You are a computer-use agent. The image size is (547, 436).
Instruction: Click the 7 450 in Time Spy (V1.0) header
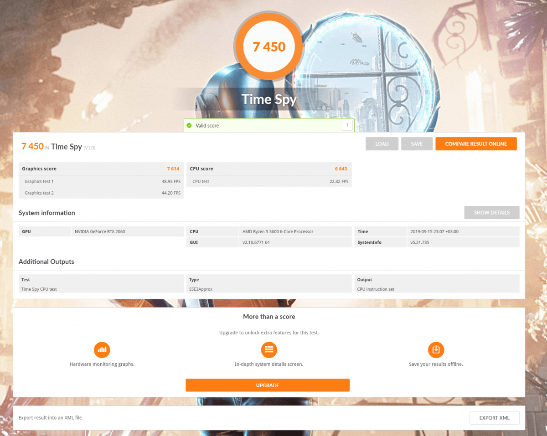(x=58, y=147)
